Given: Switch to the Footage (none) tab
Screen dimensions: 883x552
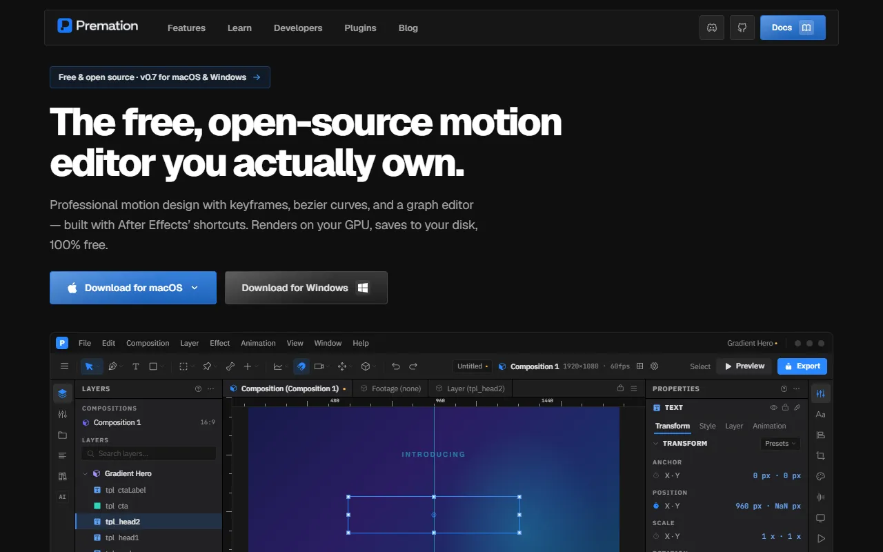Looking at the screenshot, I should coord(391,388).
